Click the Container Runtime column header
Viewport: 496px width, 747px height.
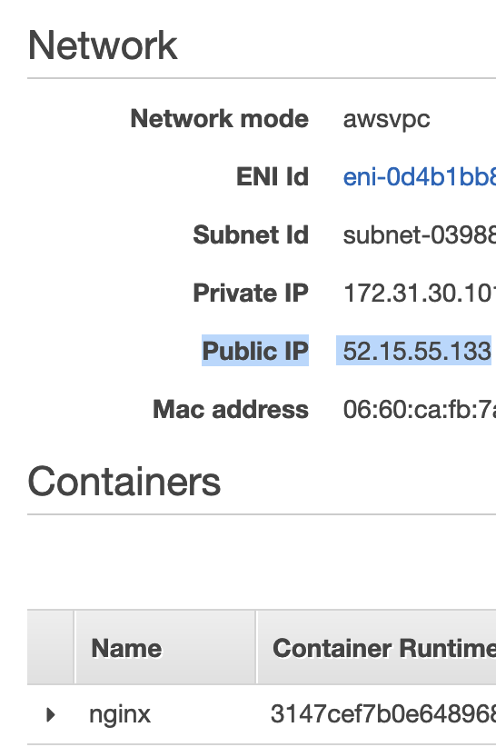pyautogui.click(x=384, y=648)
